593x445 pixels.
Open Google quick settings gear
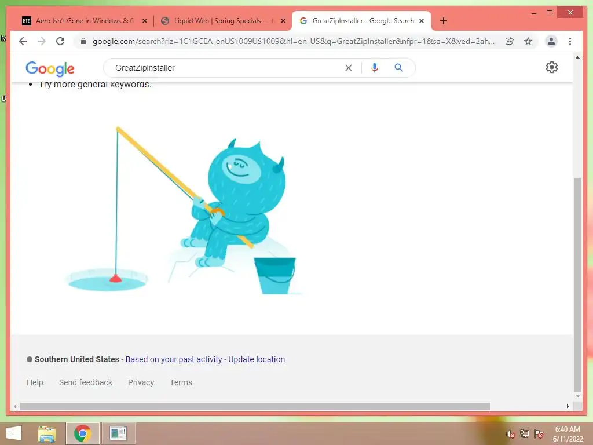point(551,67)
